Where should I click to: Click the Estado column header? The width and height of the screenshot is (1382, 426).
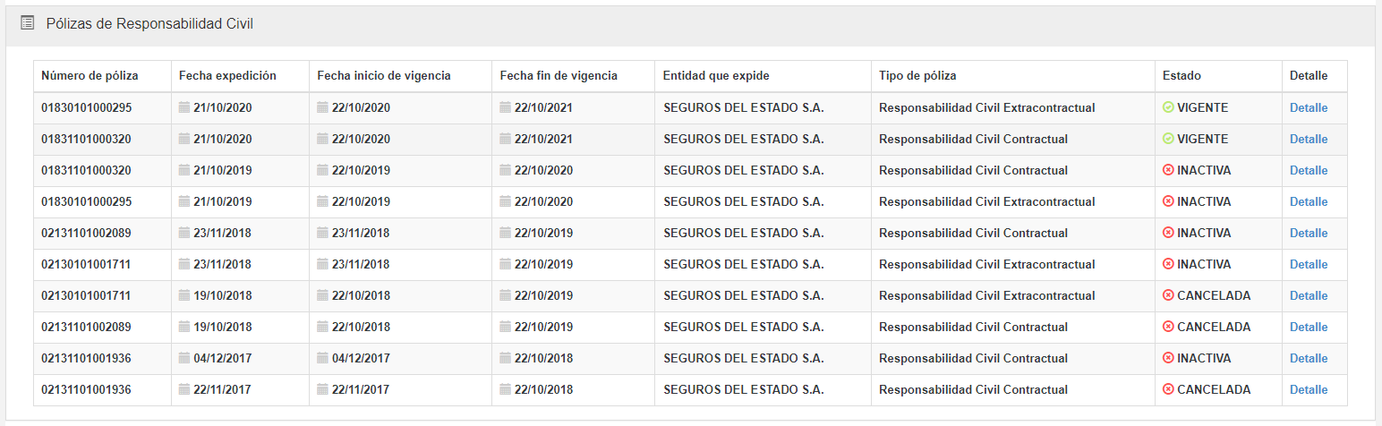click(x=1182, y=76)
